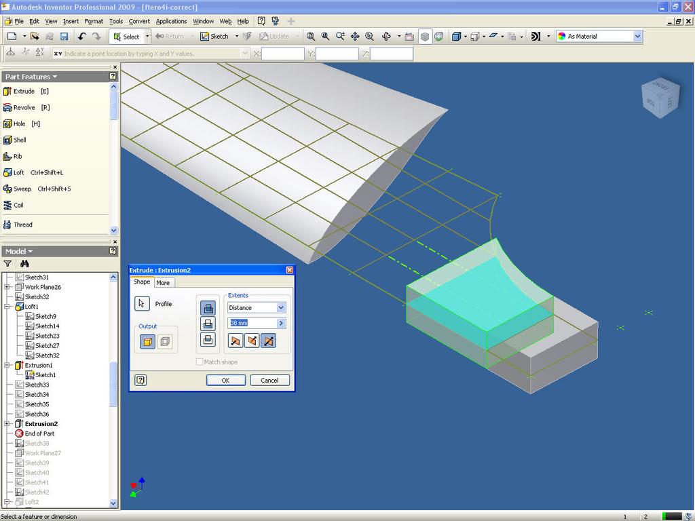Click the New document icon
The image size is (695, 521).
[12, 37]
